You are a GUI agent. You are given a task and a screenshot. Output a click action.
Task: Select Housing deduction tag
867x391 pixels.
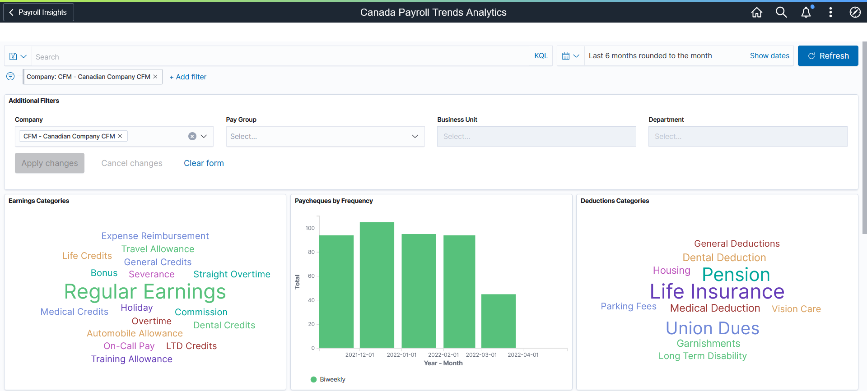[x=671, y=270]
